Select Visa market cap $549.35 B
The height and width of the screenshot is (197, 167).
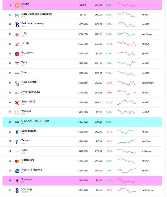coord(83,73)
